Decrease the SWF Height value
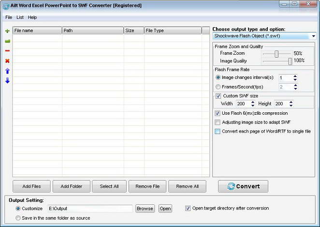320x227 pixels. click(x=291, y=106)
